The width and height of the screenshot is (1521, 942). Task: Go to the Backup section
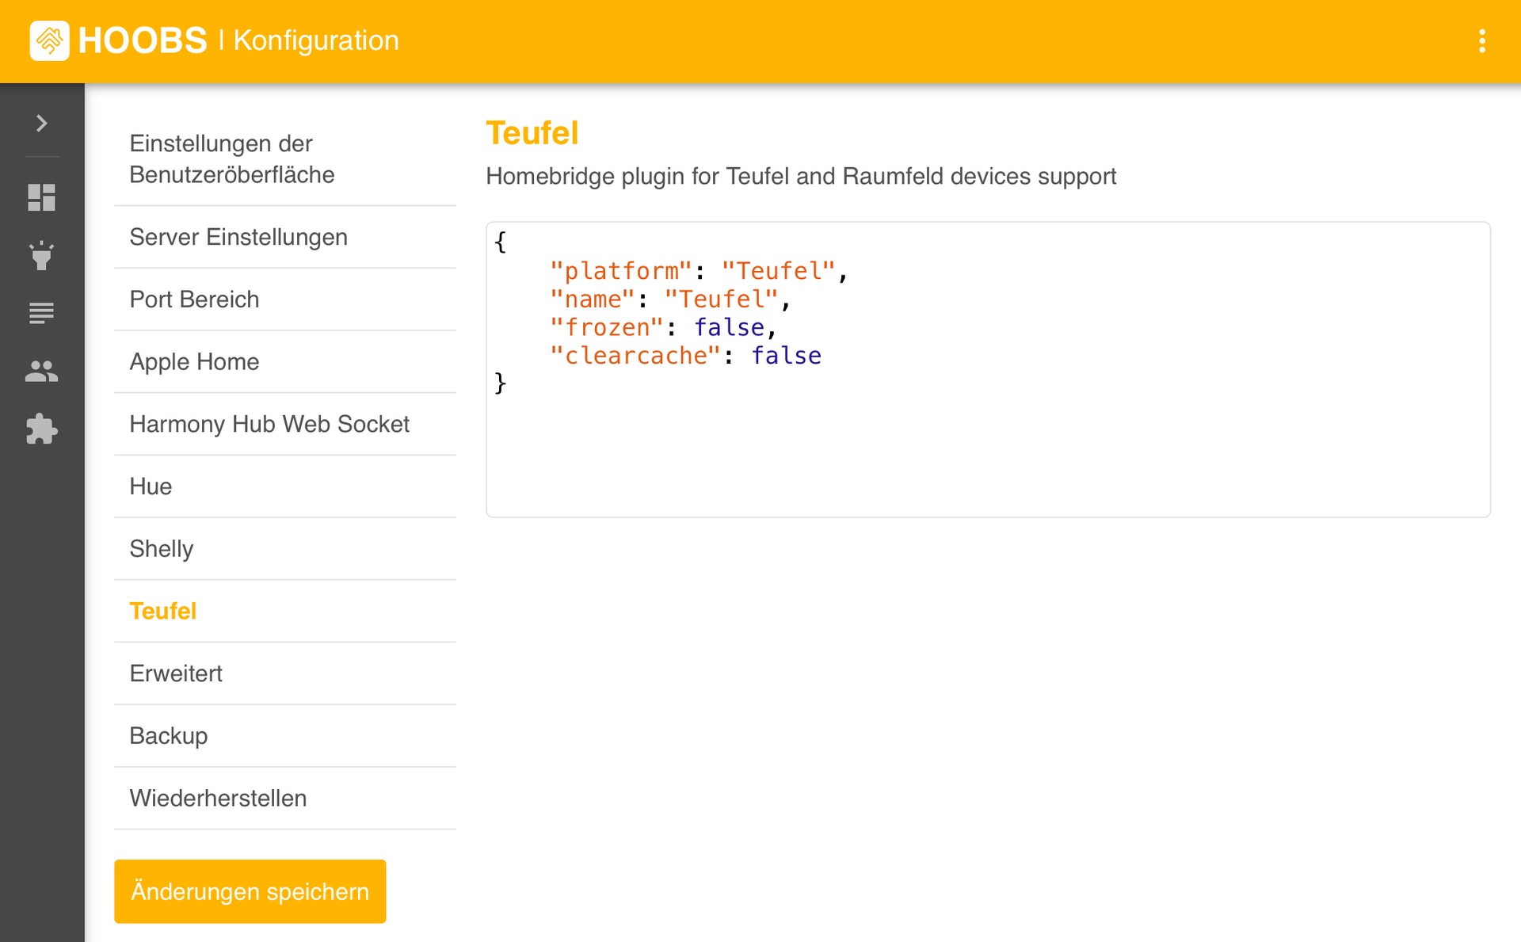pos(285,736)
